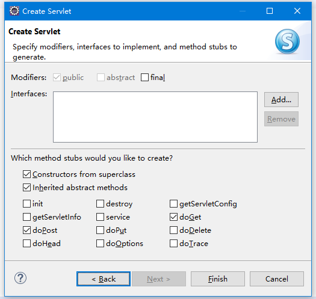Click the help question mark icon

point(20,278)
